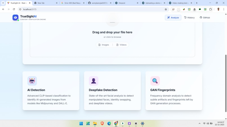227x127 pixels.
Task: Open the Wi-Fi network tray icon
Action: point(204,124)
